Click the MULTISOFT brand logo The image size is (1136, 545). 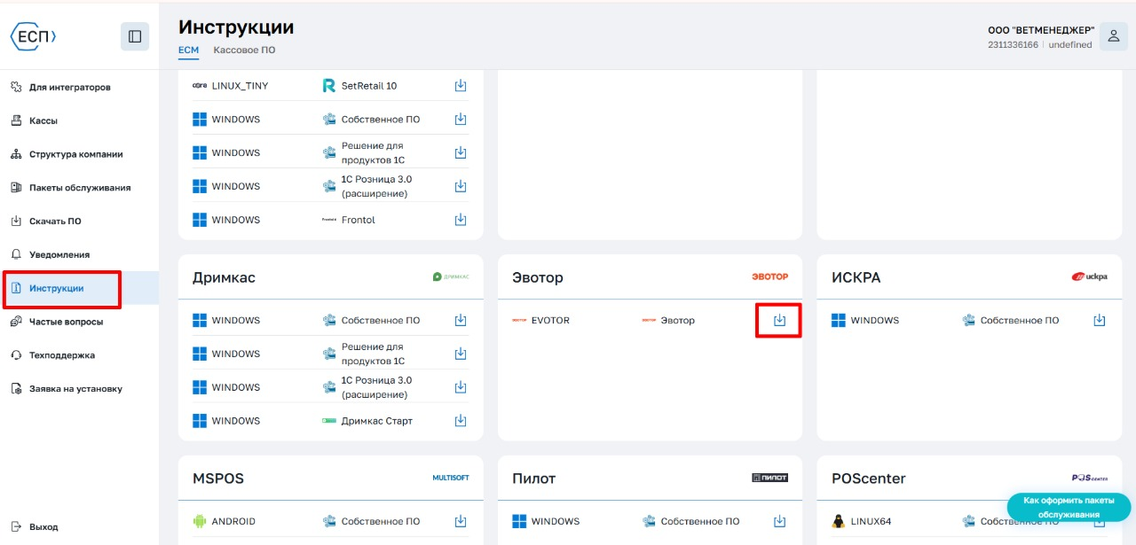pos(451,479)
